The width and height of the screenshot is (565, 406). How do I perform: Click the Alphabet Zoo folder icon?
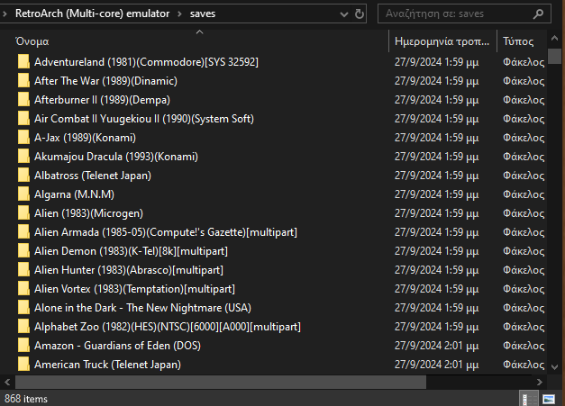(23, 327)
